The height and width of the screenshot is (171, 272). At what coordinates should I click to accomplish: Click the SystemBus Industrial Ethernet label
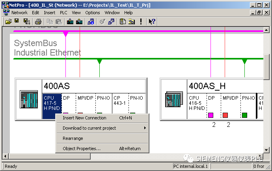coord(47,48)
